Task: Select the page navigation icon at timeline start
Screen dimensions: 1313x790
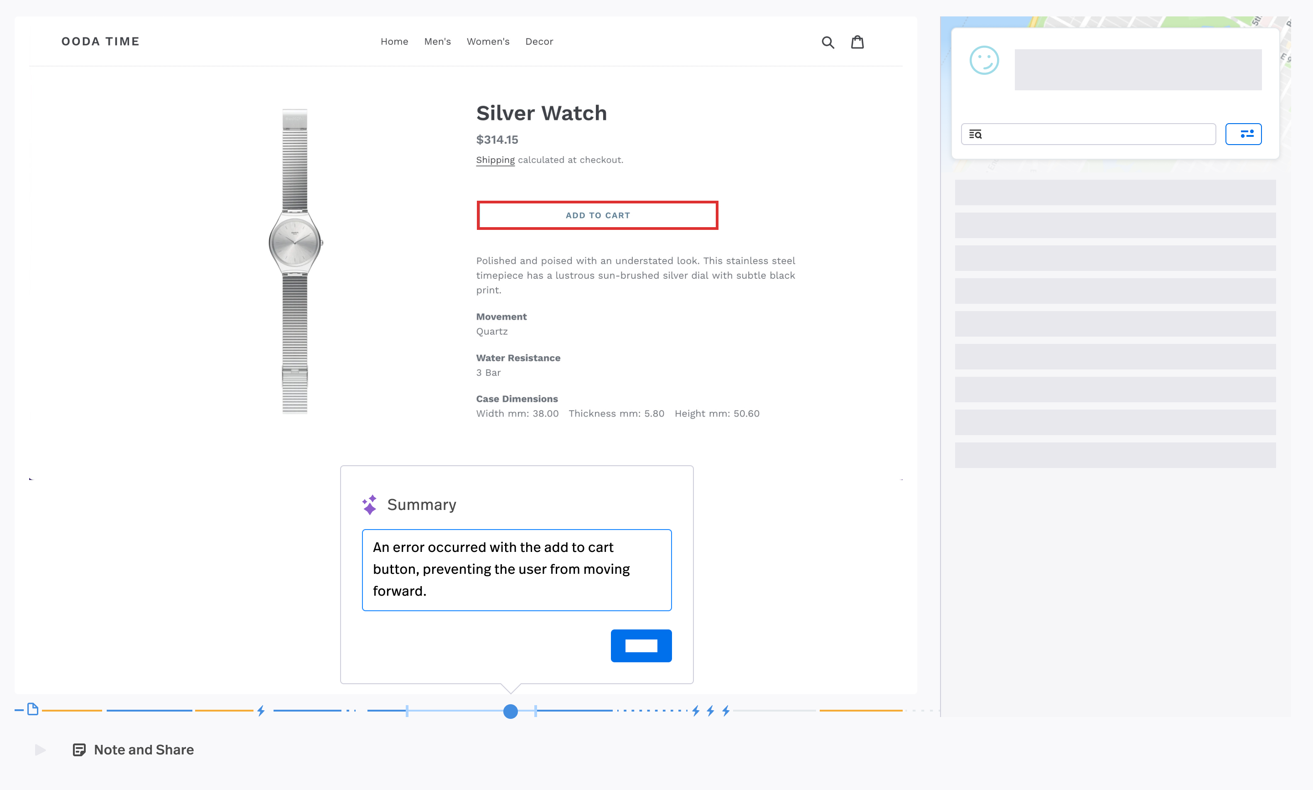Action: pos(33,708)
